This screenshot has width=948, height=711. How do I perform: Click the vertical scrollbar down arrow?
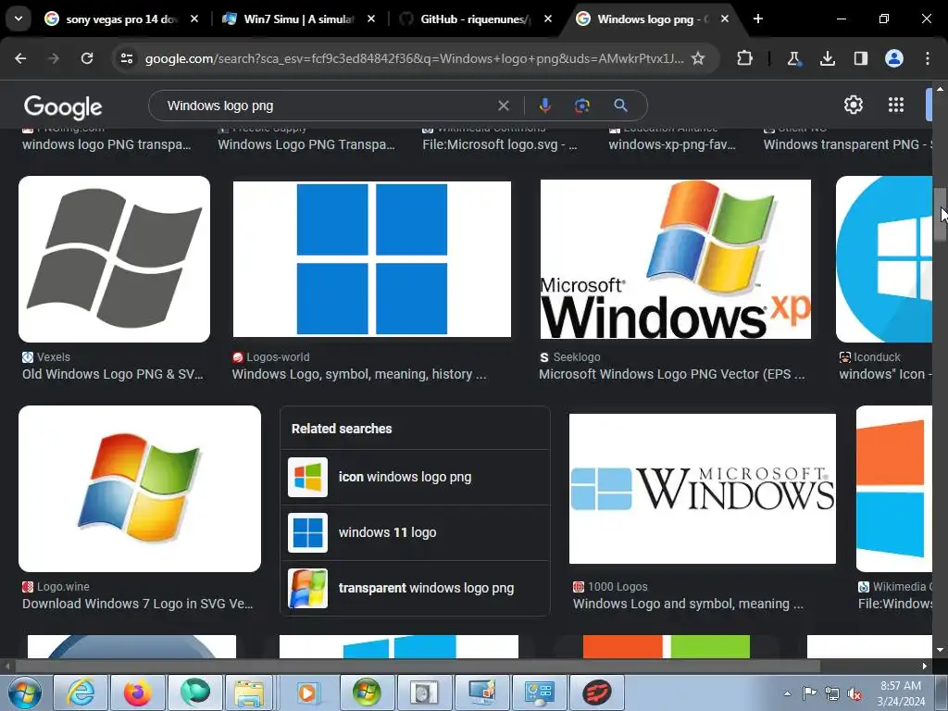pyautogui.click(x=940, y=650)
